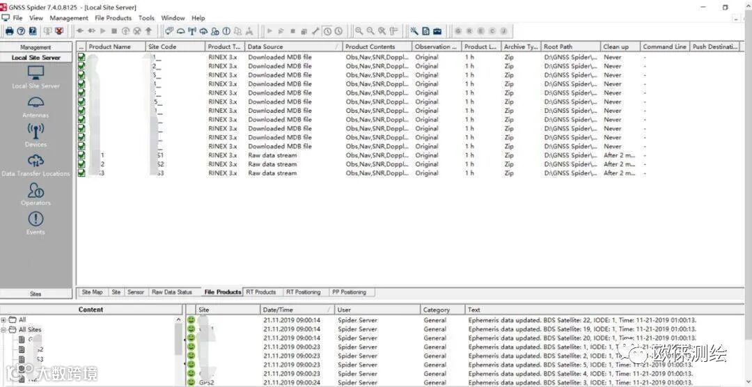The height and width of the screenshot is (387, 752).
Task: Open the File menu
Action: 17,17
